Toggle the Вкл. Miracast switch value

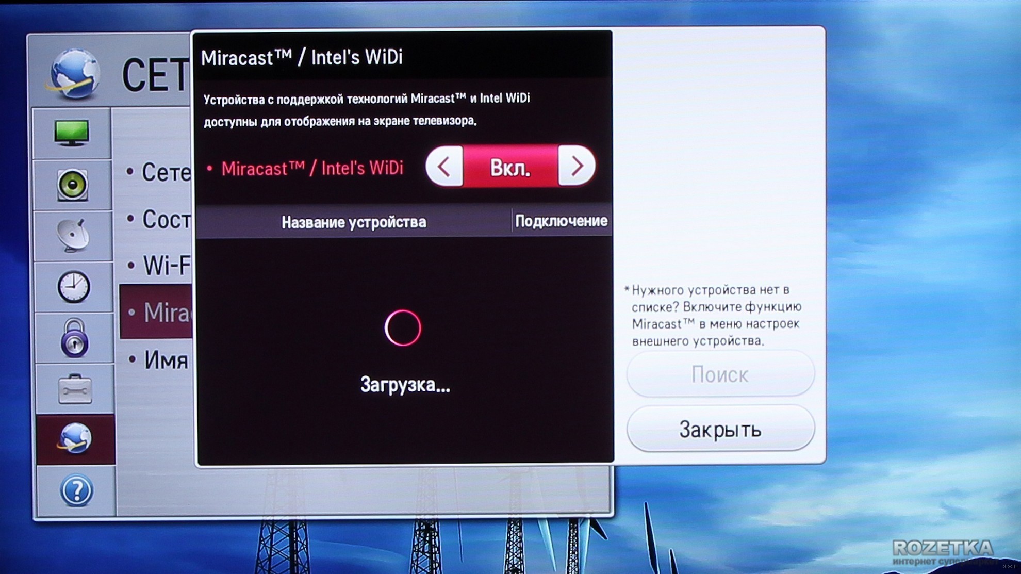[510, 167]
